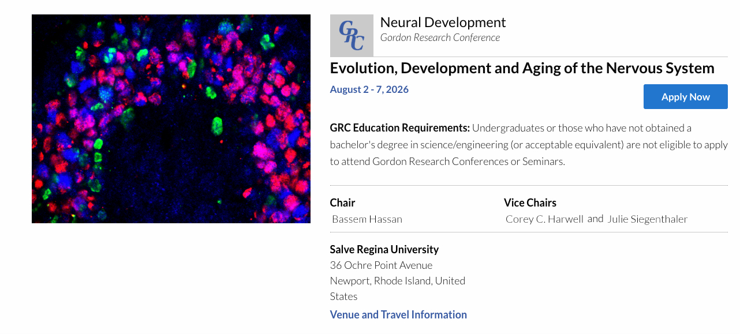Image resolution: width=740 pixels, height=334 pixels.
Task: Open the fluorescent neuron microscopy image
Action: point(171,119)
